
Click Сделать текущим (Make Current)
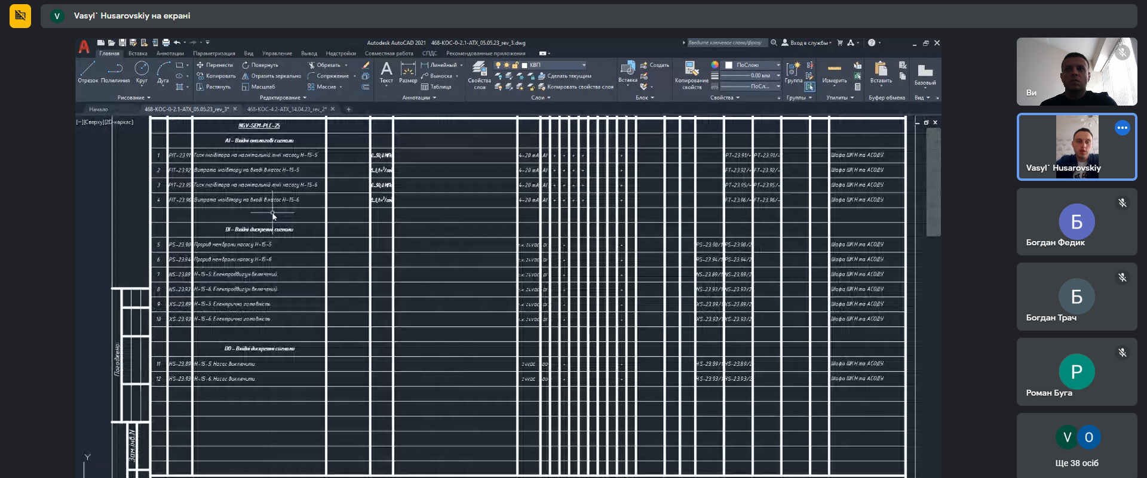coord(565,76)
